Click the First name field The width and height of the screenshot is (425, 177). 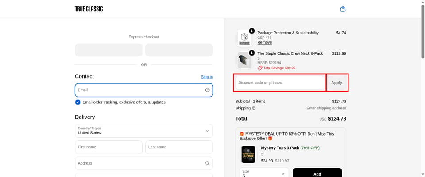pyautogui.click(x=109, y=147)
